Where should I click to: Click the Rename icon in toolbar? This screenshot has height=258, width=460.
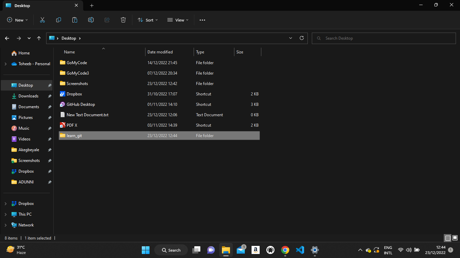tap(91, 20)
